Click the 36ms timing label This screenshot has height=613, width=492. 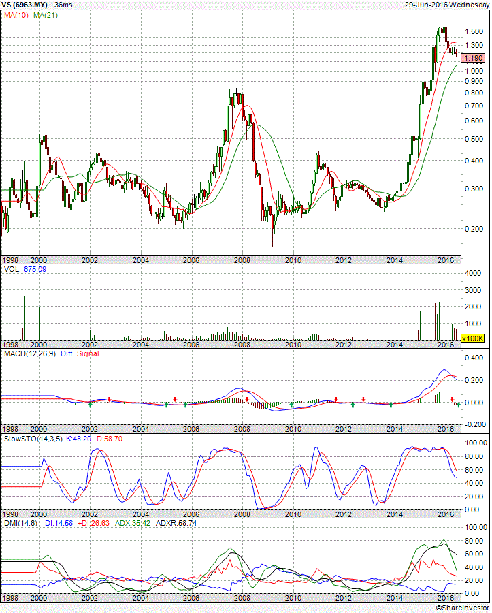pos(63,5)
